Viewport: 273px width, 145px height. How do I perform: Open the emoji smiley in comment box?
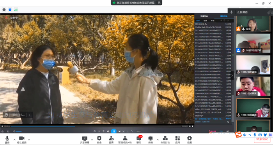(7, 115)
